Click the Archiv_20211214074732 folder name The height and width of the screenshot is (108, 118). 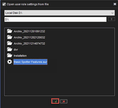pyautogui.click(x=29, y=44)
